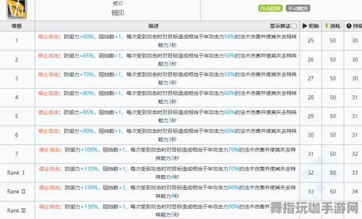This screenshot has width=362, height=219.
Task: Click duration value 31 in level 4 row
Action: pos(355,97)
